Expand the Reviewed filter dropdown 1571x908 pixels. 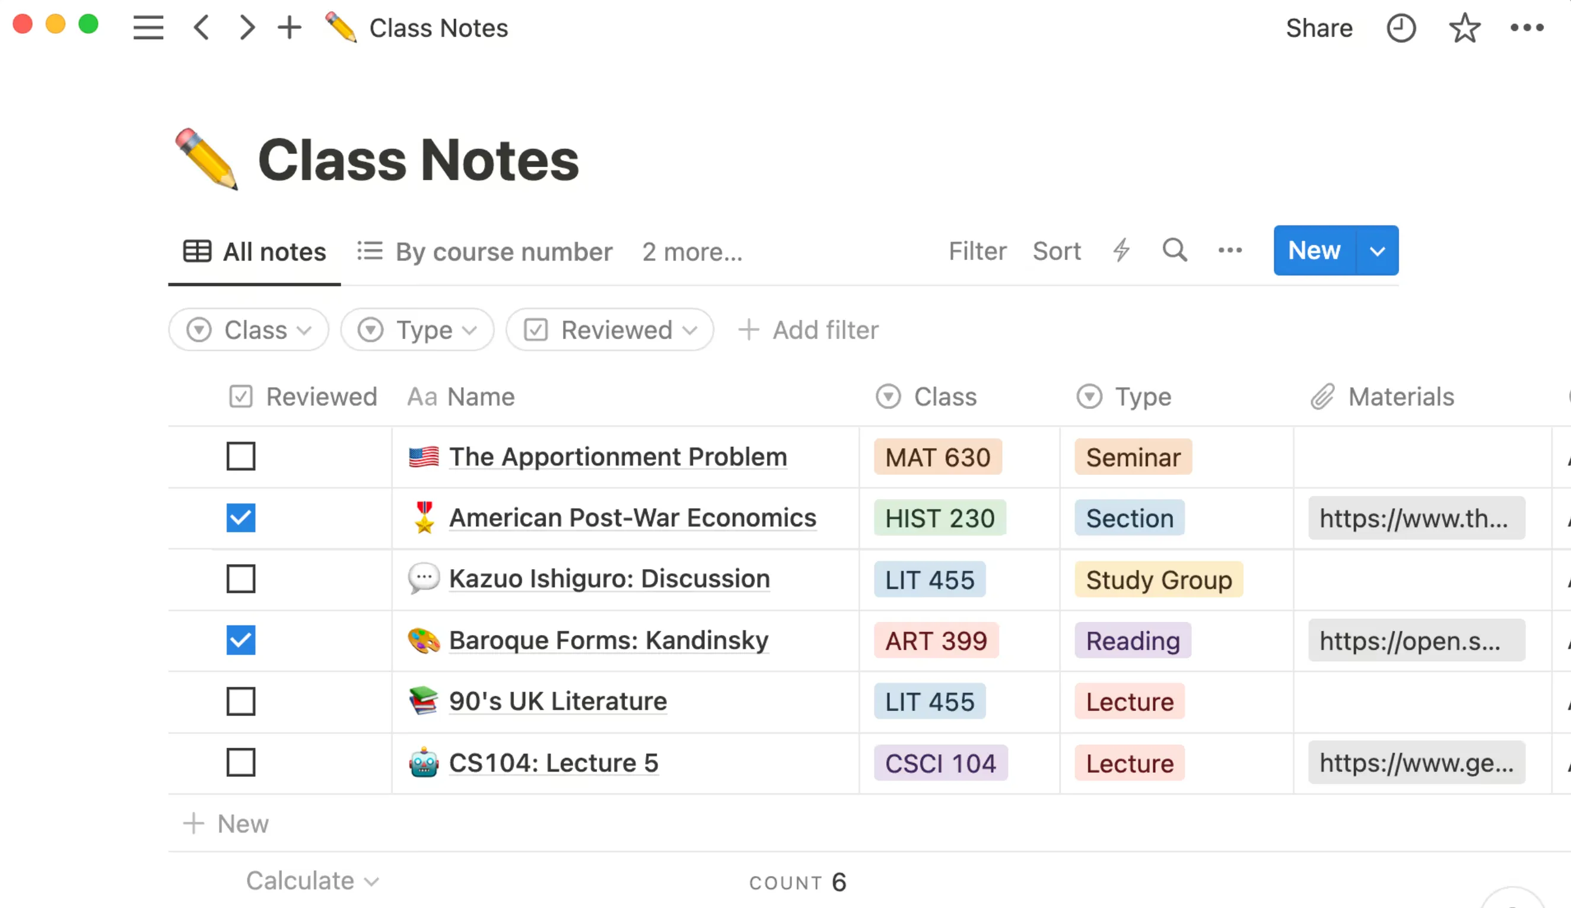(x=610, y=330)
